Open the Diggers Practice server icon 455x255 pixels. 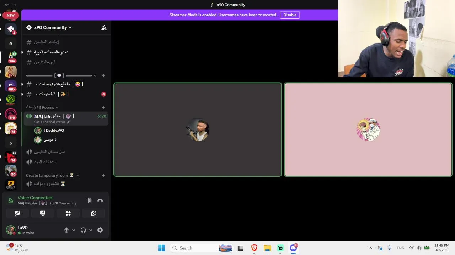(11, 185)
